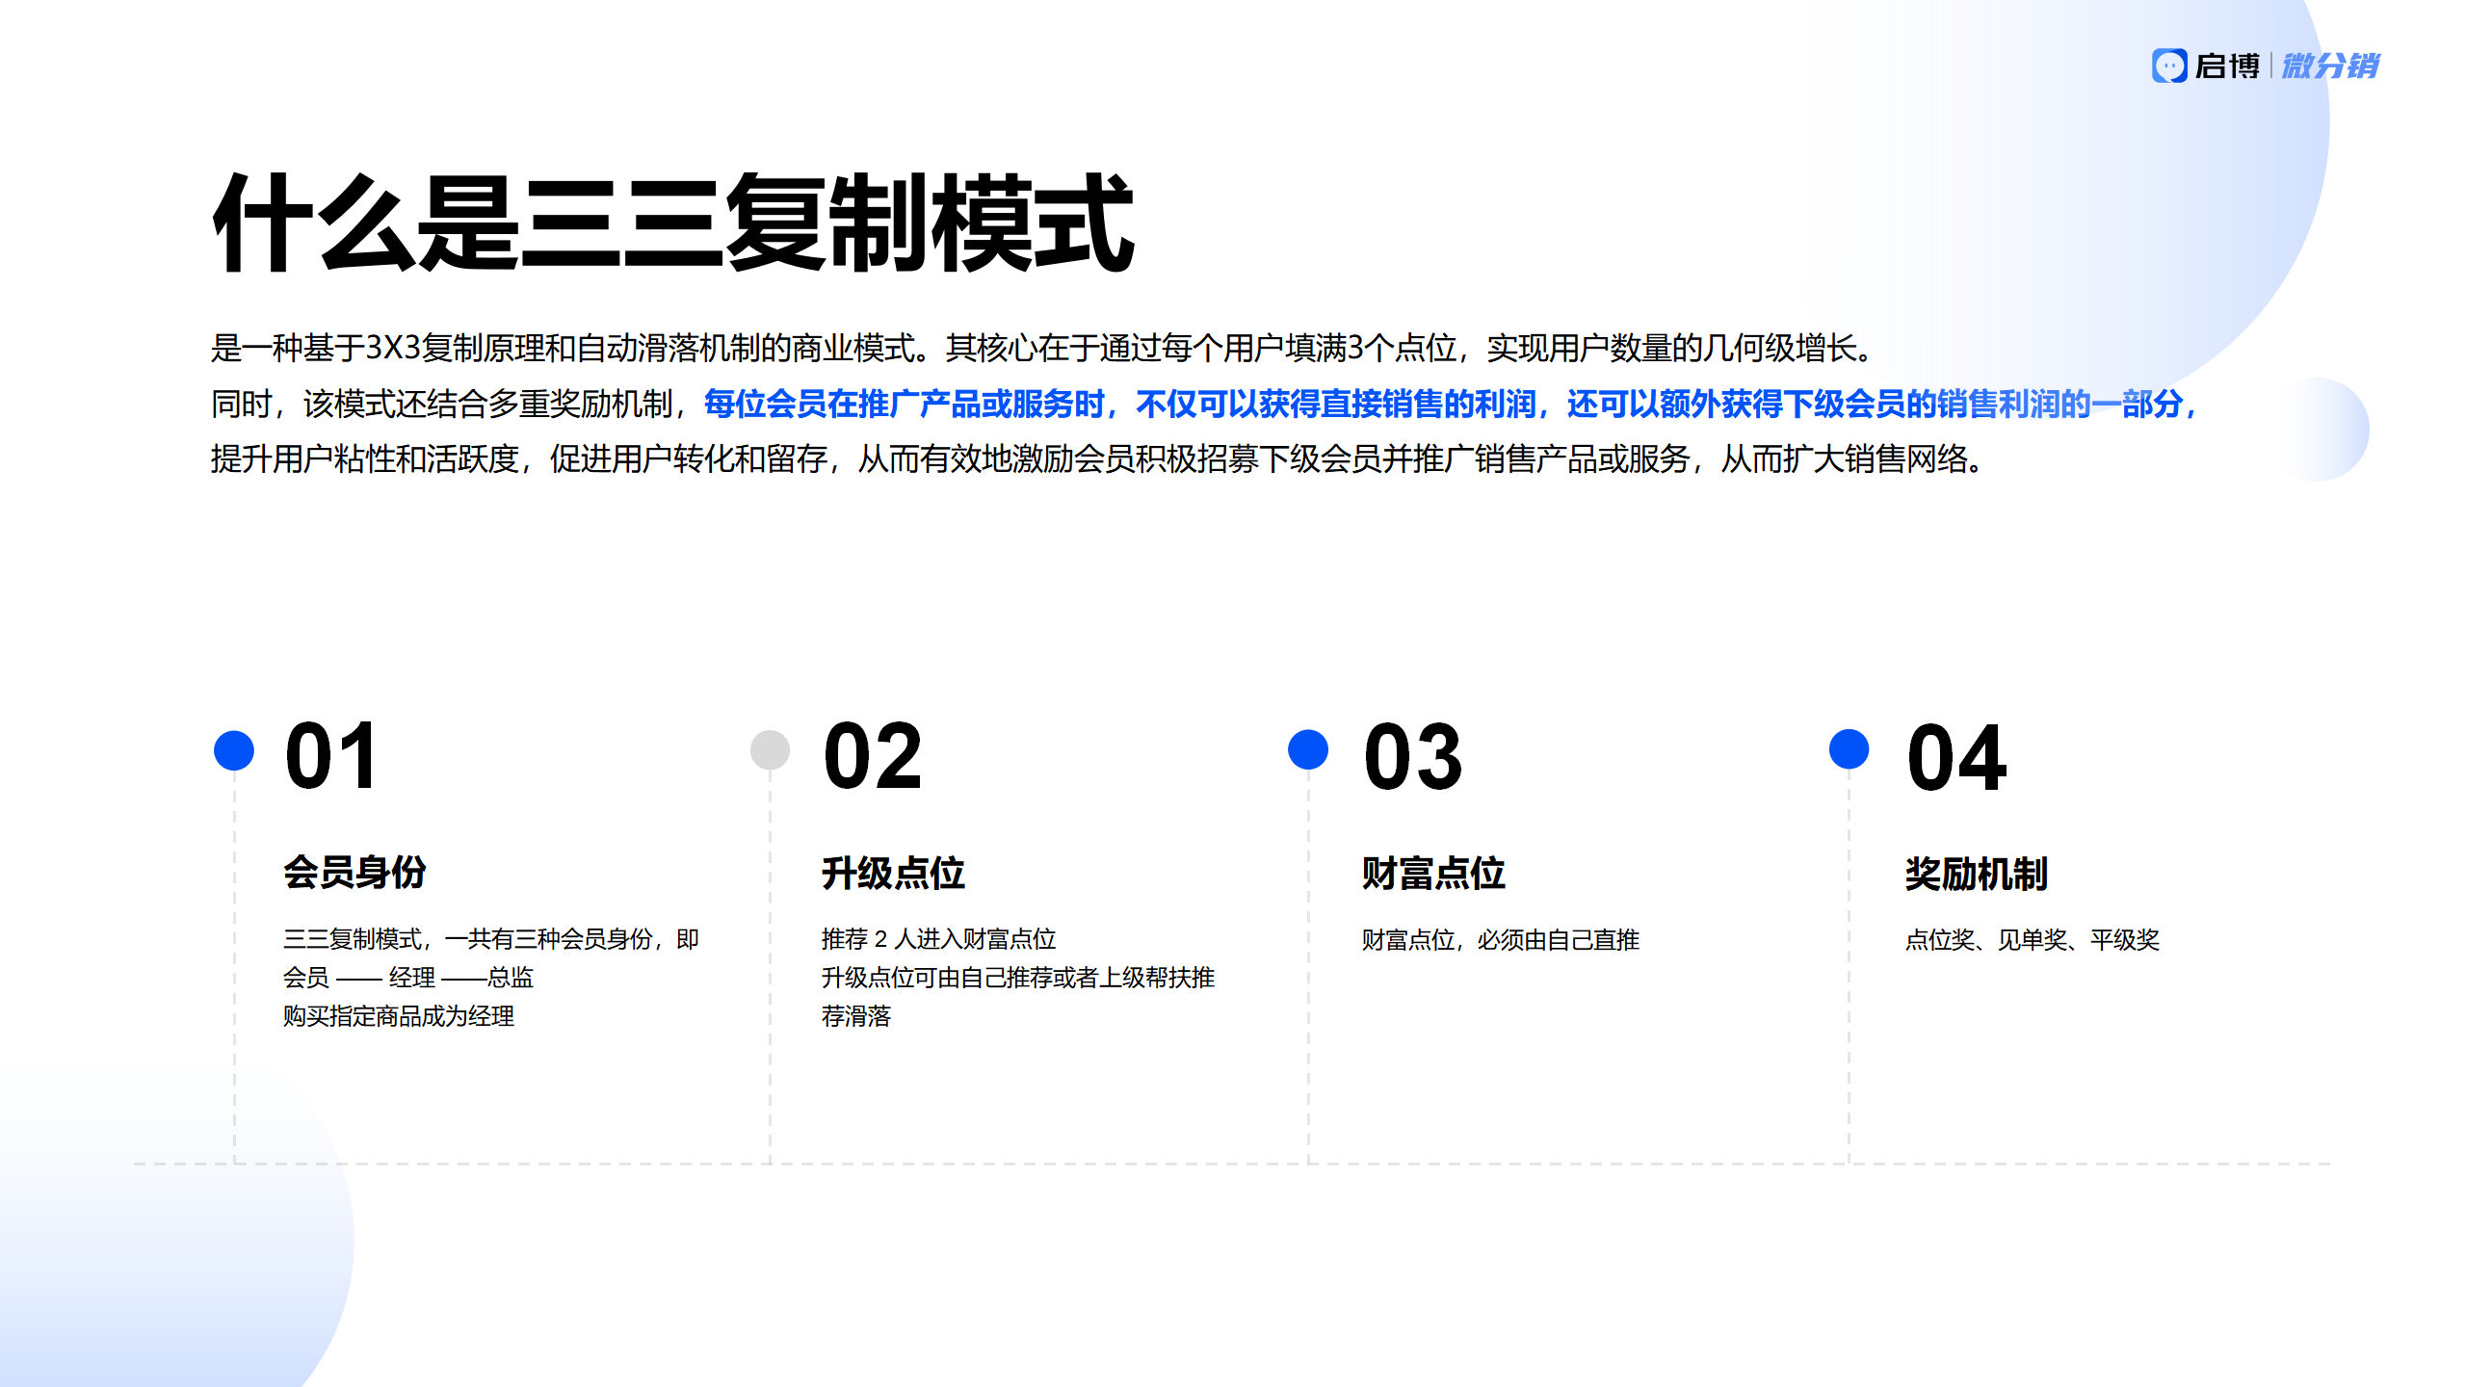This screenshot has height=1387, width=2466.
Task: Click the text 推荐 2 人进入财富点位
Action: 939,939
